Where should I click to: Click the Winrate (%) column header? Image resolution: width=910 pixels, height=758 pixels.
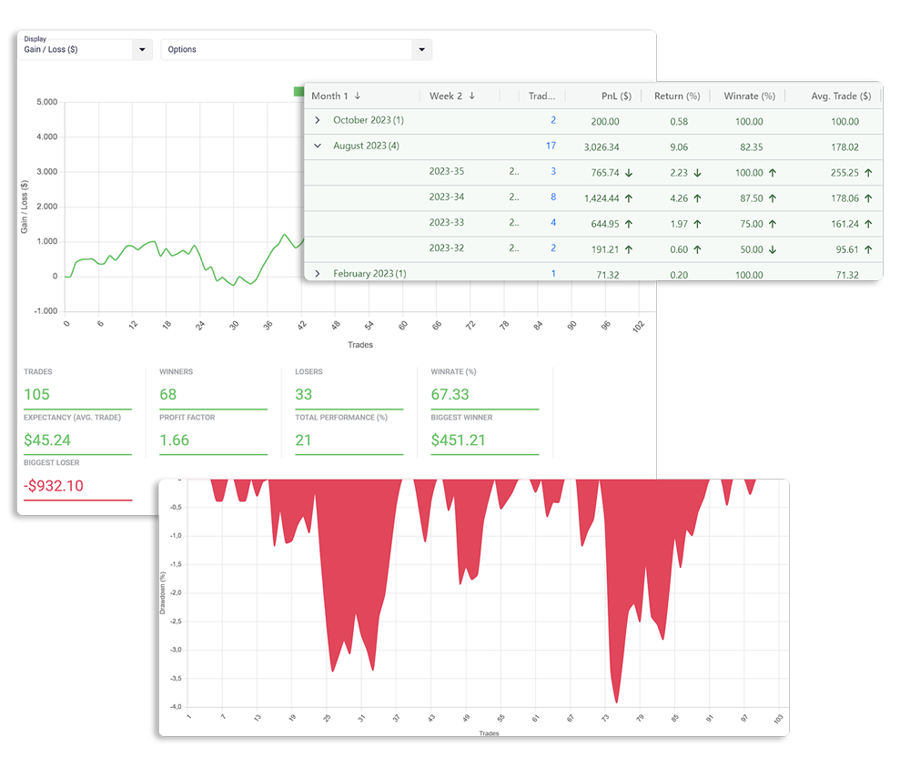click(750, 95)
